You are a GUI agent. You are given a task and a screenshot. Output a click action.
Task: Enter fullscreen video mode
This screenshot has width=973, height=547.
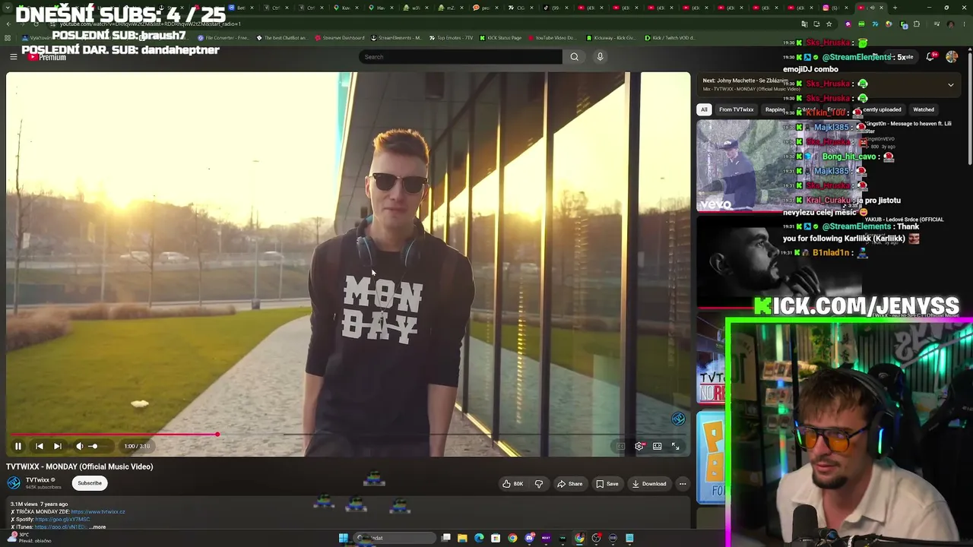pyautogui.click(x=675, y=446)
